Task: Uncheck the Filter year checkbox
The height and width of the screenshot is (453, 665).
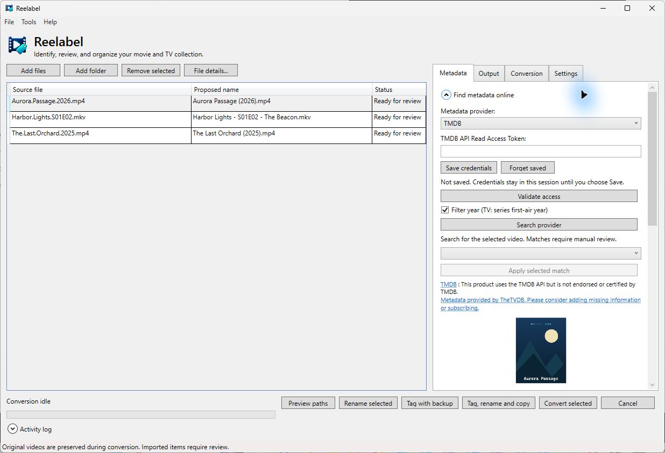Action: 445,210
